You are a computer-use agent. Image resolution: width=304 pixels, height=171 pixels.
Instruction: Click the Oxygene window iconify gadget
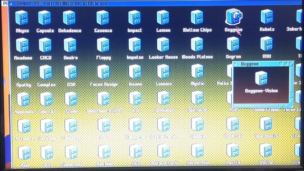(281, 64)
